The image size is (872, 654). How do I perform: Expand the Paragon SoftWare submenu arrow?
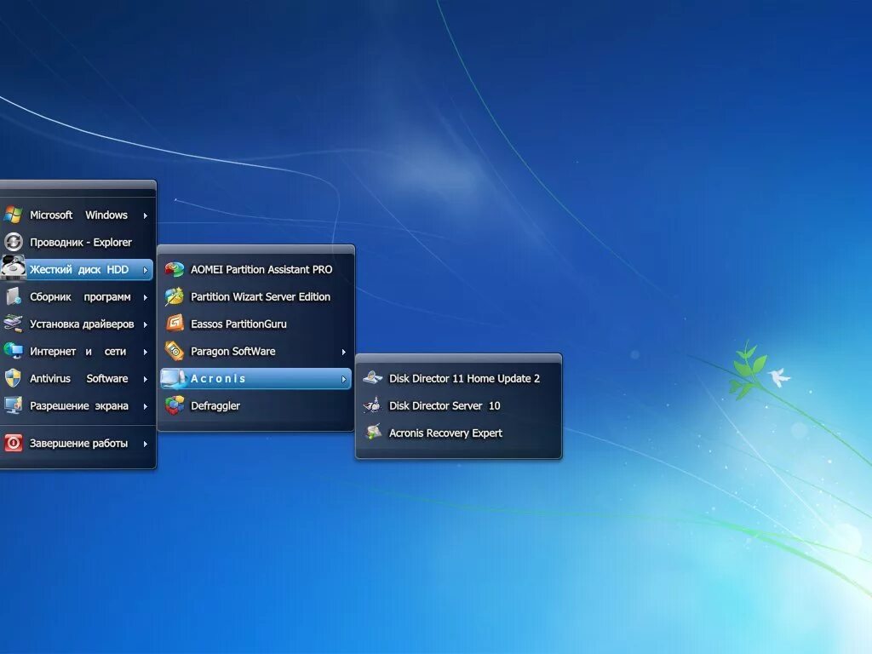point(344,352)
